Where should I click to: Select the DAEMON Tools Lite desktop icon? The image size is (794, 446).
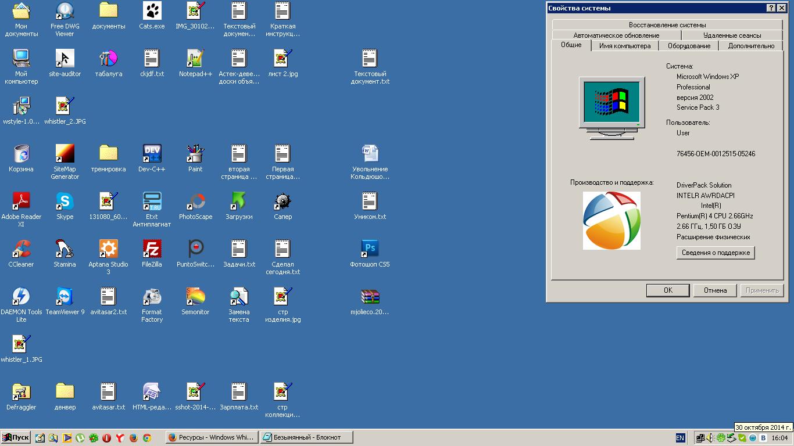(x=22, y=305)
